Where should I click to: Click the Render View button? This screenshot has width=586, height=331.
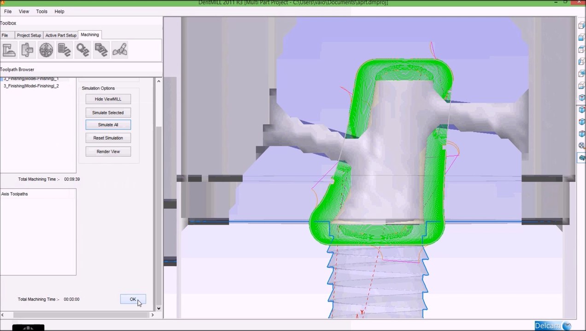click(x=108, y=152)
